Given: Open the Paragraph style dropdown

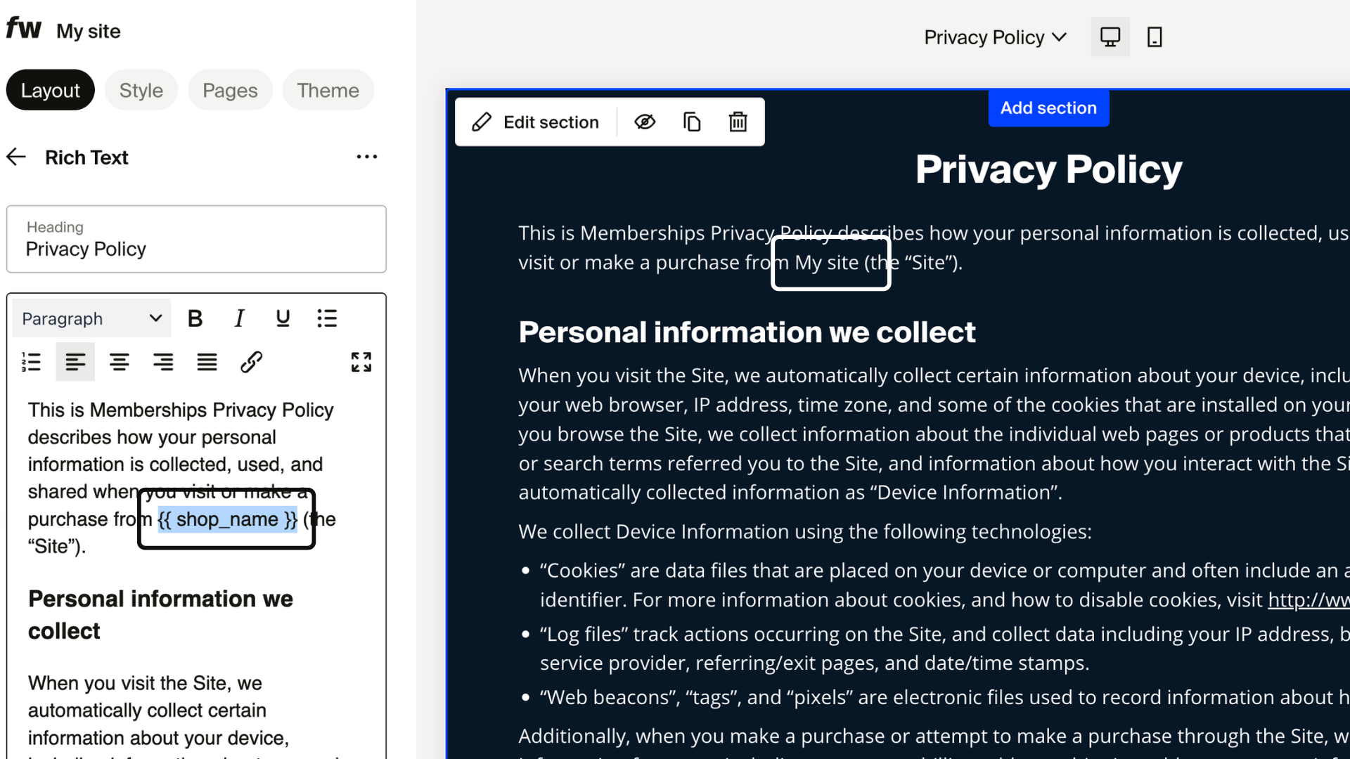Looking at the screenshot, I should coord(91,318).
